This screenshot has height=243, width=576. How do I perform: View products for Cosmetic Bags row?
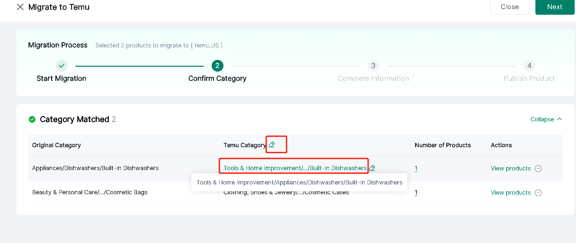511,193
